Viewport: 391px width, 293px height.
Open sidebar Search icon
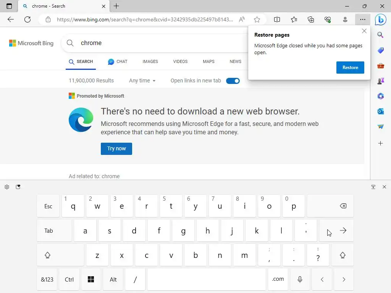pyautogui.click(x=380, y=35)
